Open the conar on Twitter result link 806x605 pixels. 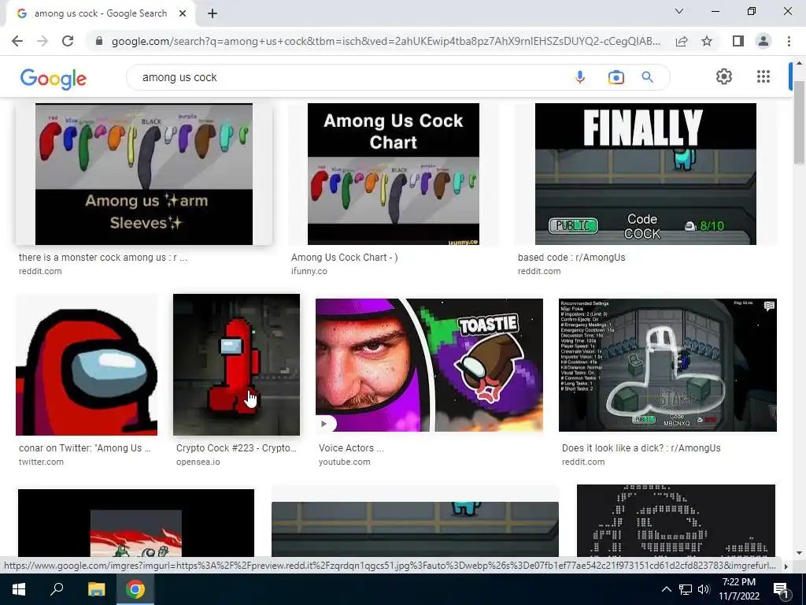pyautogui.click(x=84, y=447)
